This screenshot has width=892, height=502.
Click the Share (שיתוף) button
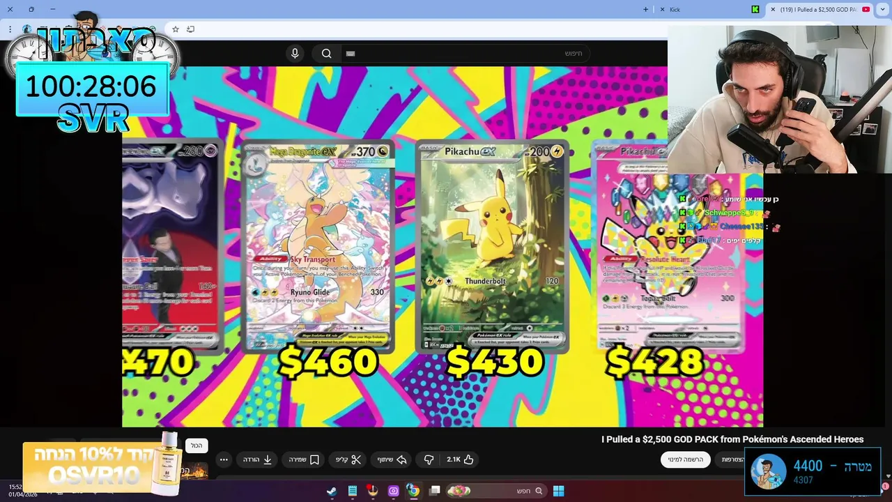[x=392, y=459]
